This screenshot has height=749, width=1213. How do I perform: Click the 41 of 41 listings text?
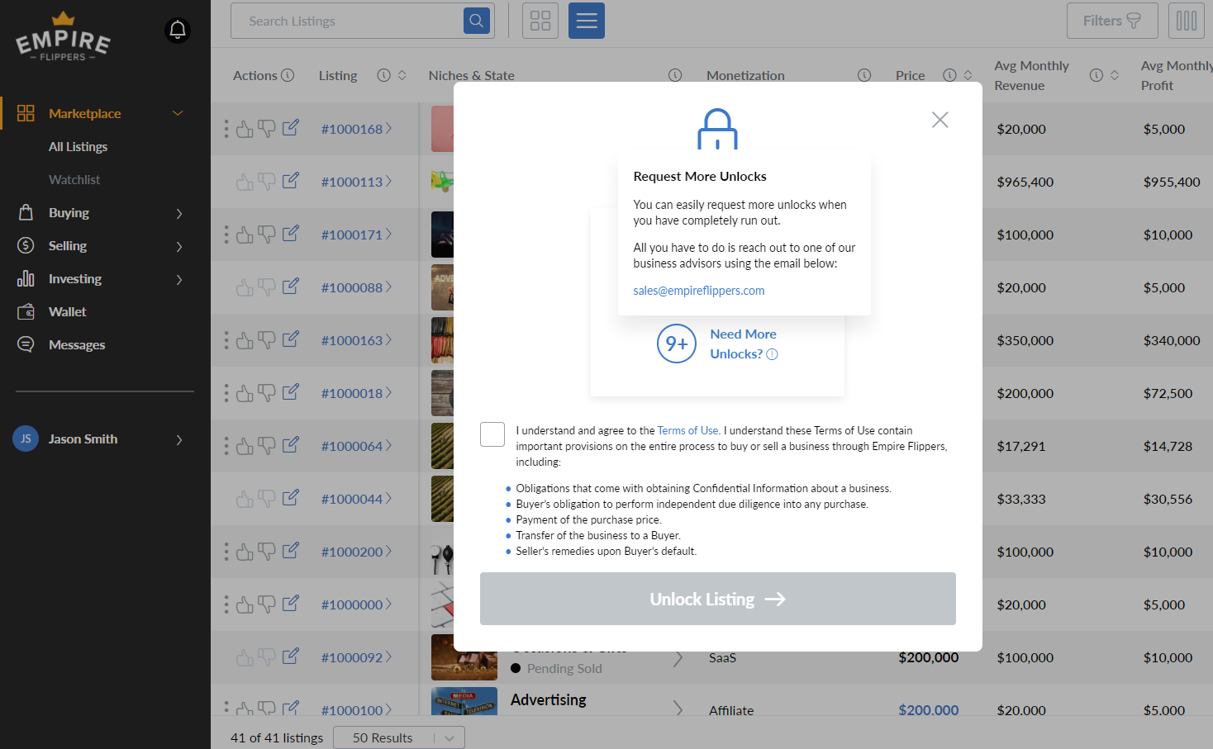point(277,737)
